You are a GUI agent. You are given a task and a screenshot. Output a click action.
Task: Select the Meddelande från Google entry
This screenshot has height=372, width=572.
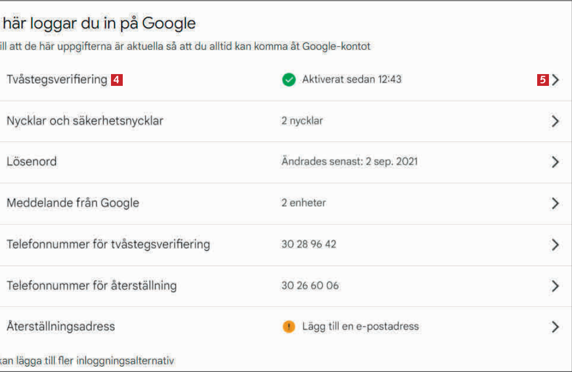(x=72, y=203)
